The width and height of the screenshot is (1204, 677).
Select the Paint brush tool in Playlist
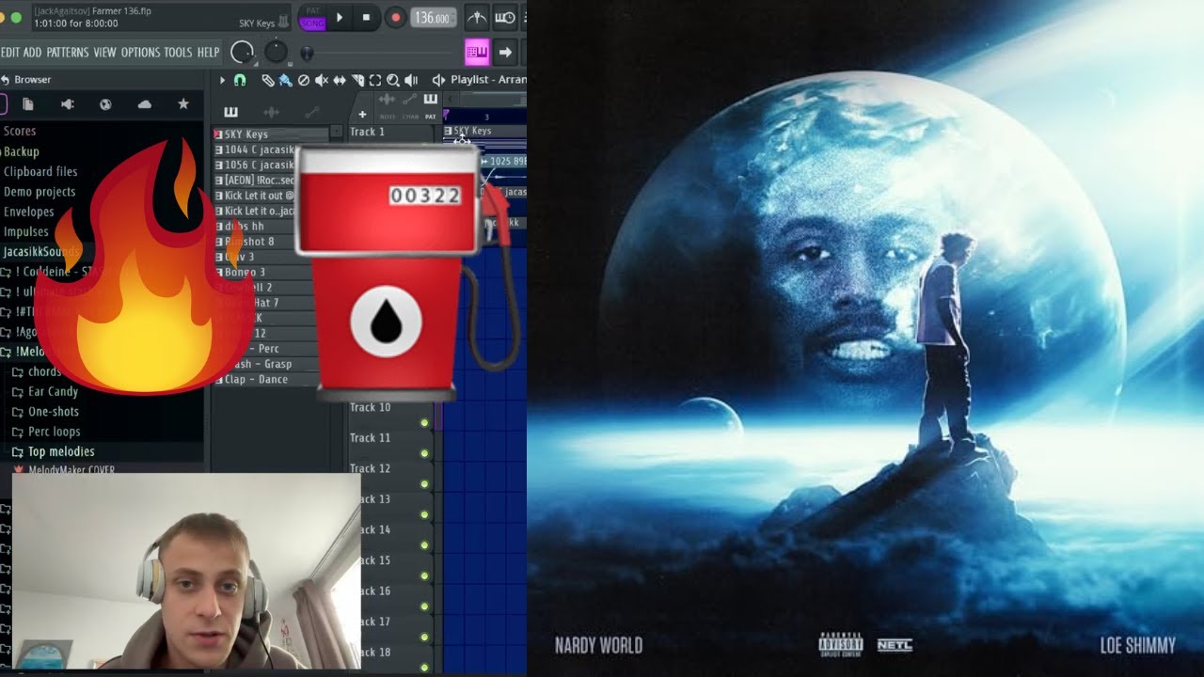point(285,80)
